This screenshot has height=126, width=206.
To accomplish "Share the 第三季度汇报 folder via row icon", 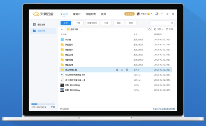I will (117, 70).
